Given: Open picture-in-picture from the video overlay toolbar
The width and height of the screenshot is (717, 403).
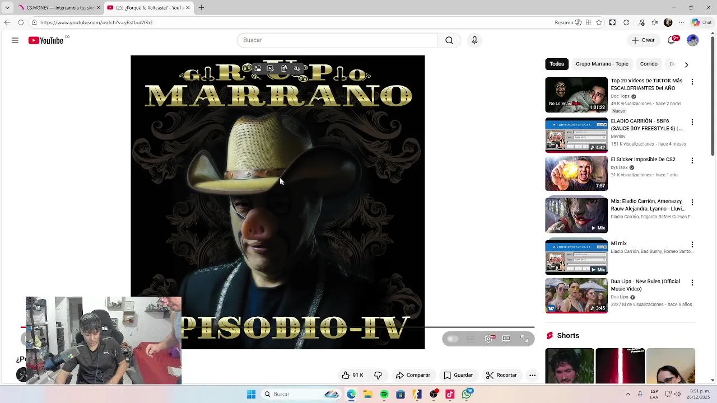Looking at the screenshot, I should (258, 69).
